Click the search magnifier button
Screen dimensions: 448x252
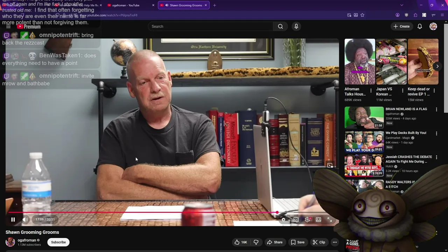point(280,26)
